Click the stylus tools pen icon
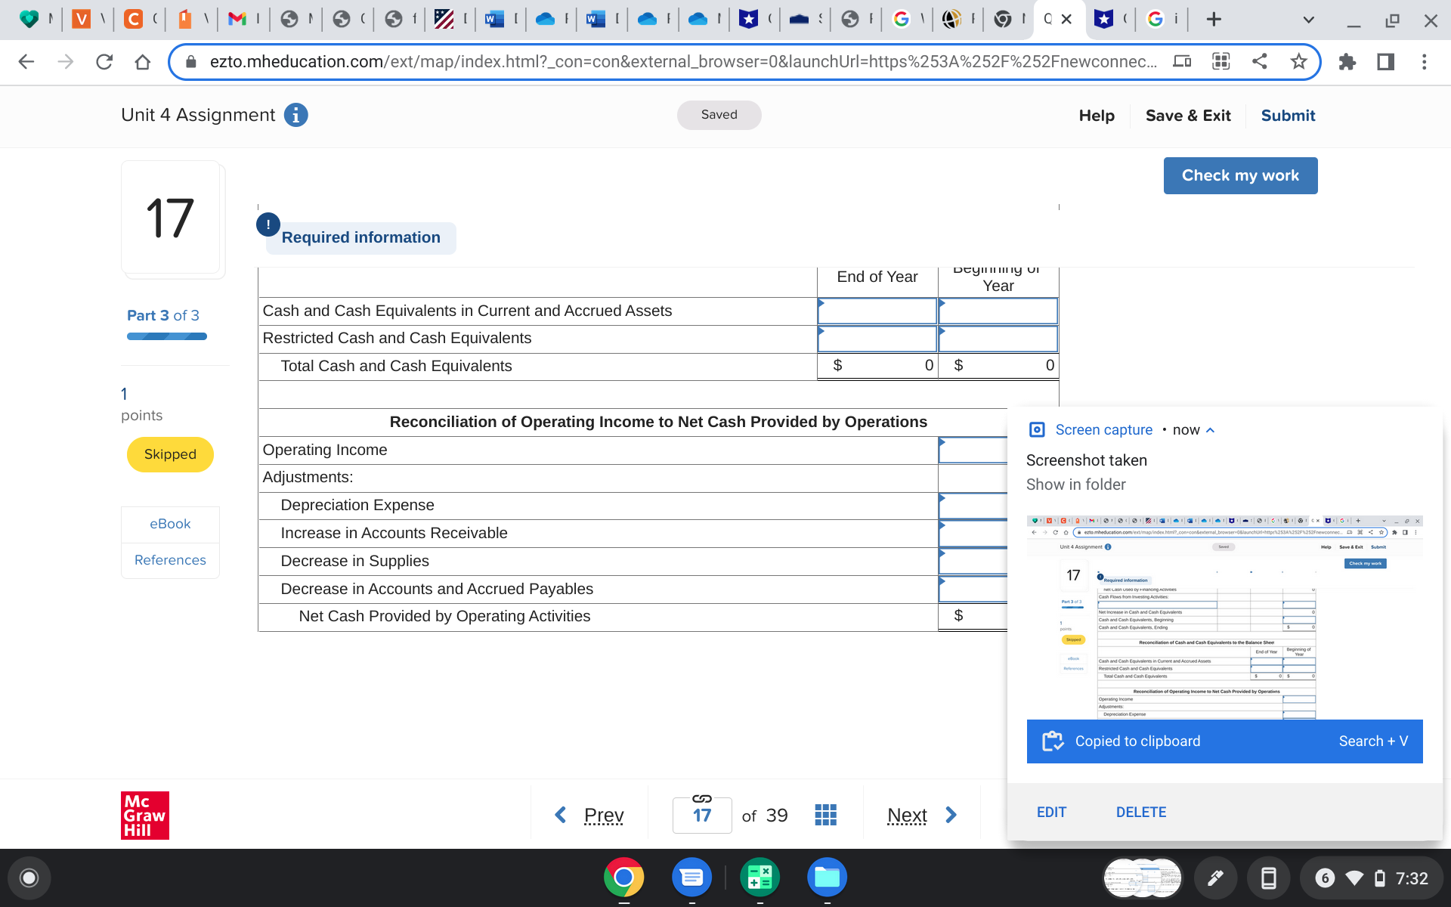Image resolution: width=1451 pixels, height=907 pixels. (x=1215, y=878)
